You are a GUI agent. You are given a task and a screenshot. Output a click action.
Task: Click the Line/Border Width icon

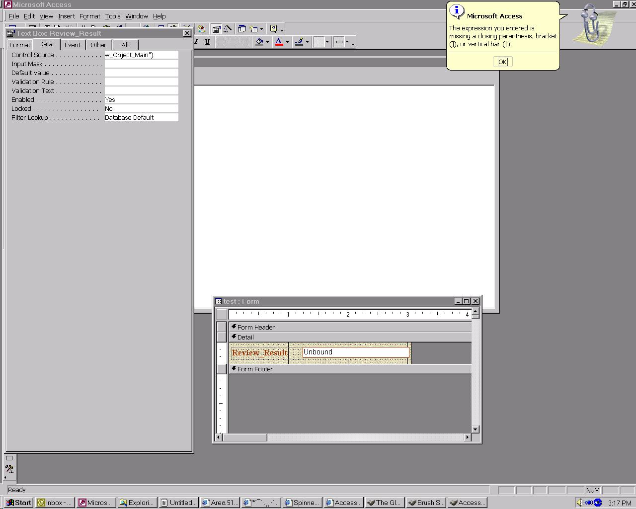click(319, 42)
